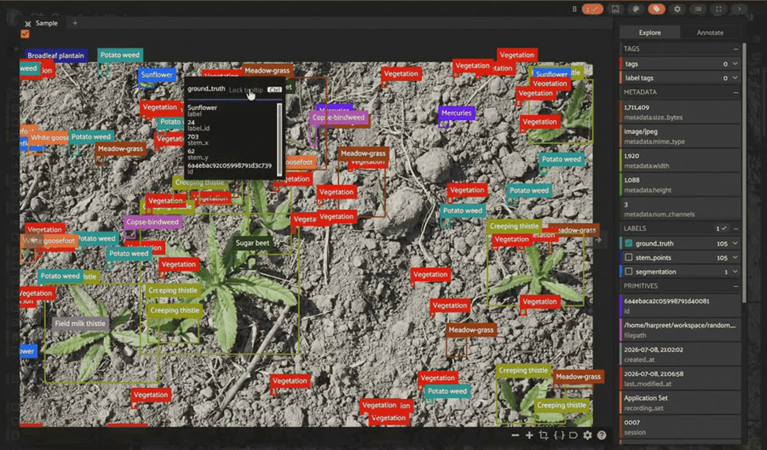Click the label tag outline icon in bottom bar
The image size is (767, 450).
click(573, 435)
